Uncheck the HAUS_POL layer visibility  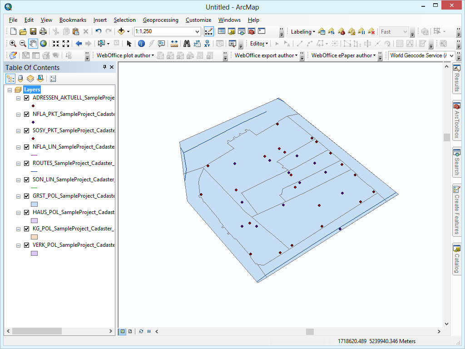click(26, 212)
